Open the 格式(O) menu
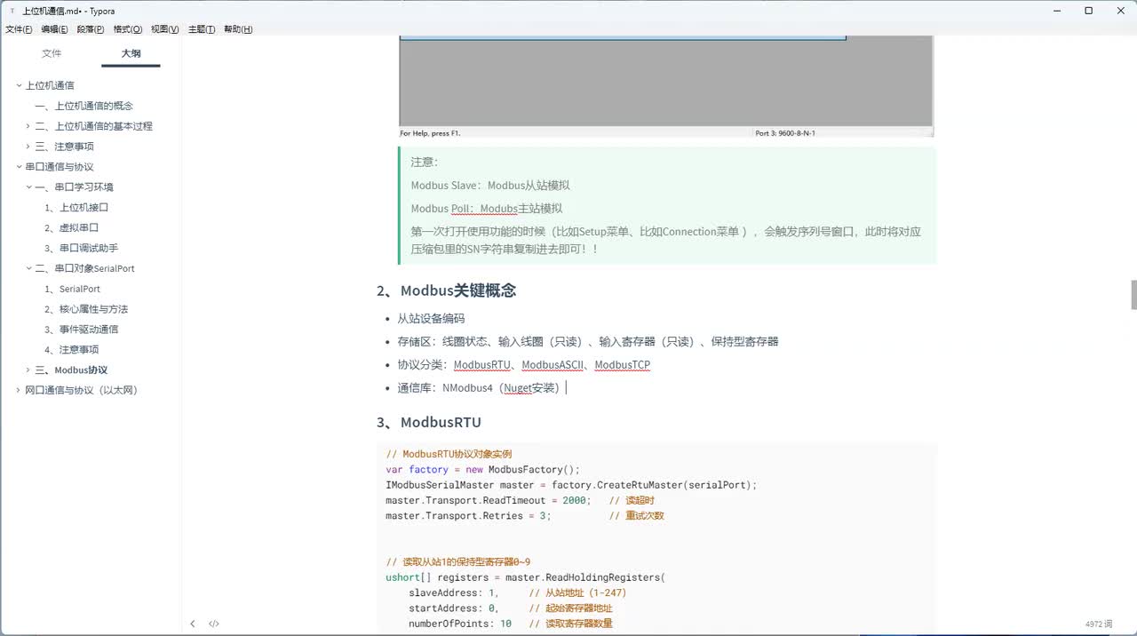Screen dimensions: 1137x636 pos(128,29)
